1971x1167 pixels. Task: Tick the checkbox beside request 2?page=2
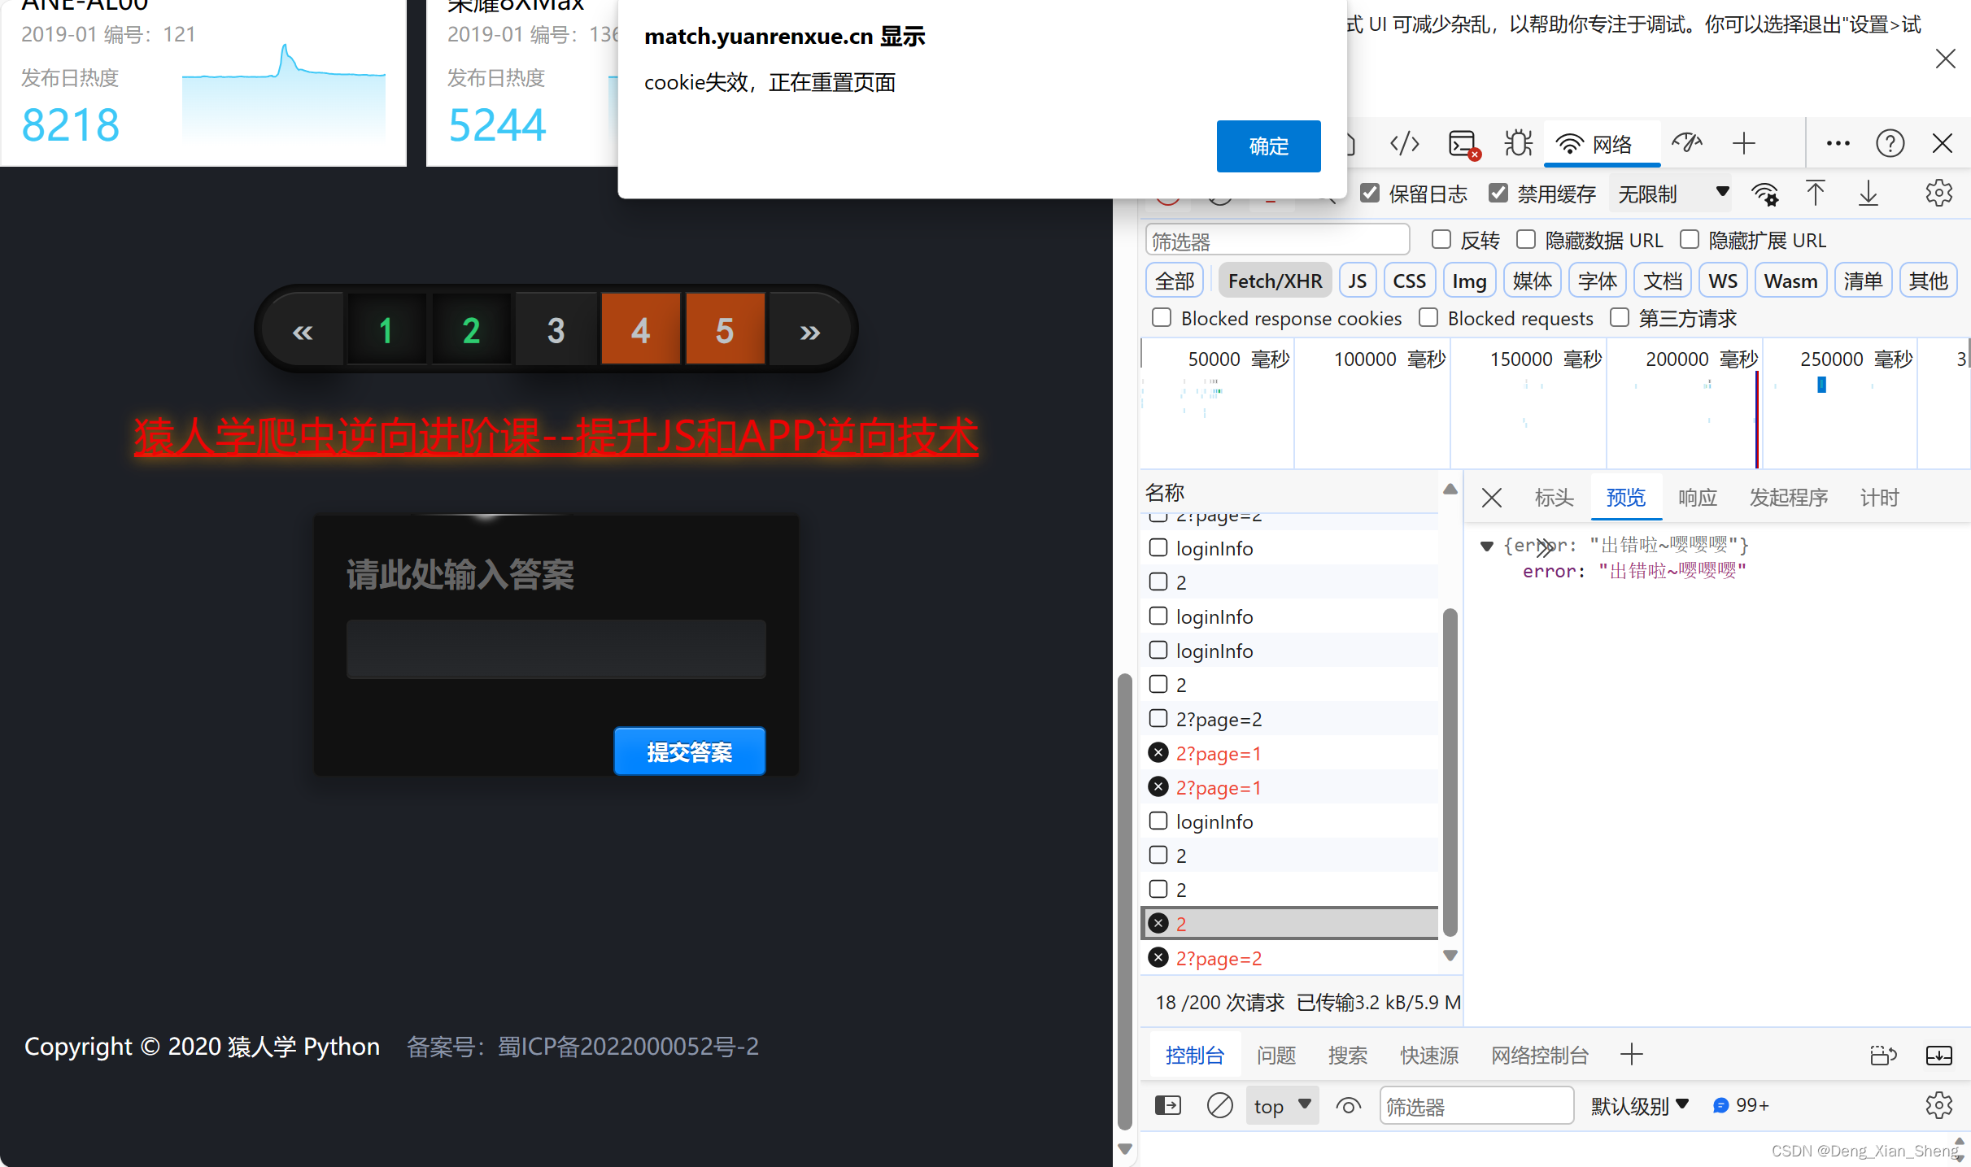(x=1158, y=718)
